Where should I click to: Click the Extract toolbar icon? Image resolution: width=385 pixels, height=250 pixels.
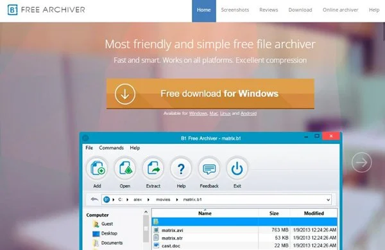153,168
